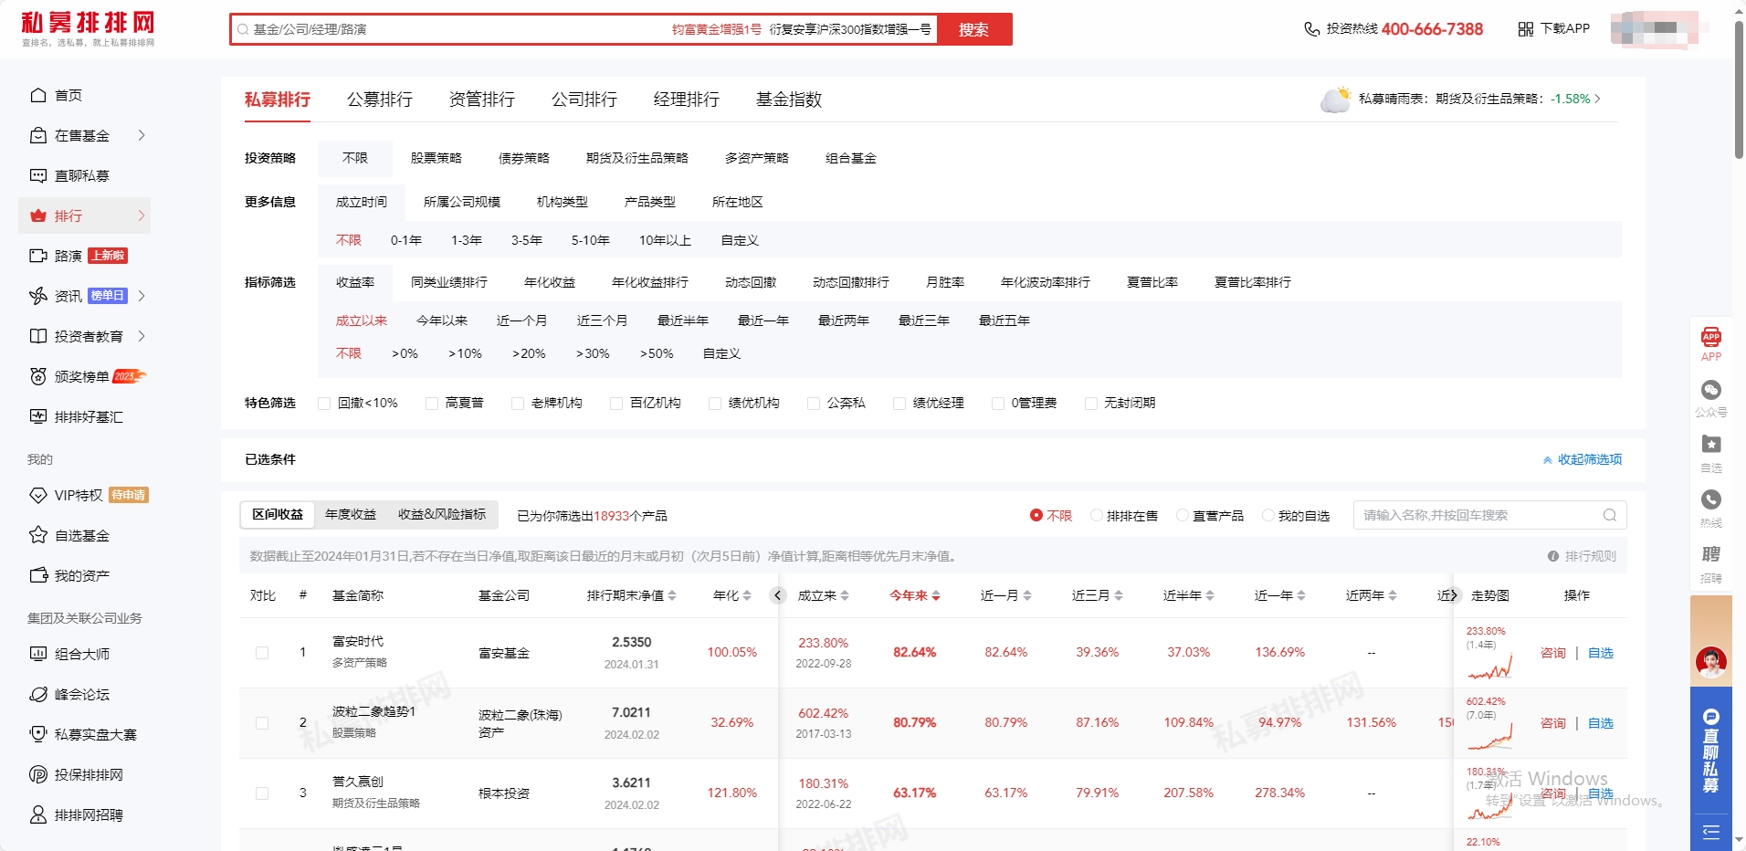The width and height of the screenshot is (1746, 851).
Task: Open the 投资者教育 book icon
Action: pyautogui.click(x=38, y=336)
